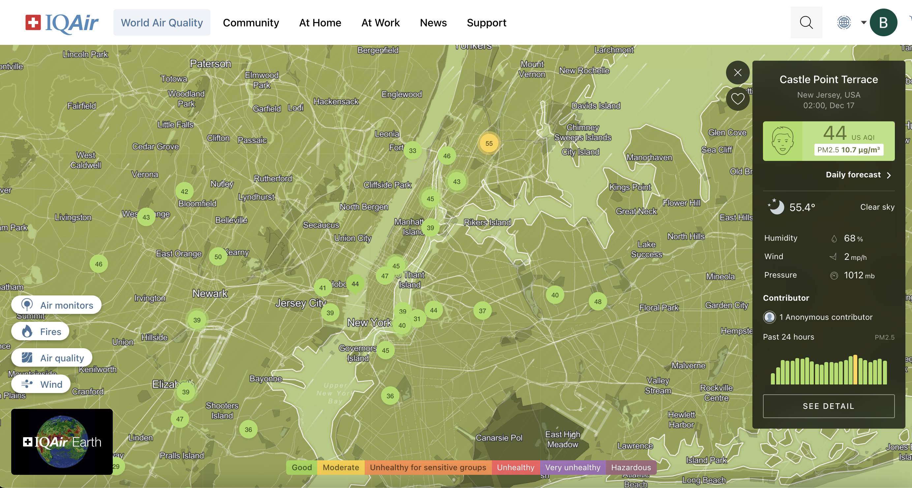This screenshot has height=488, width=912.
Task: Click the Jersey City map label
Action: tap(301, 303)
